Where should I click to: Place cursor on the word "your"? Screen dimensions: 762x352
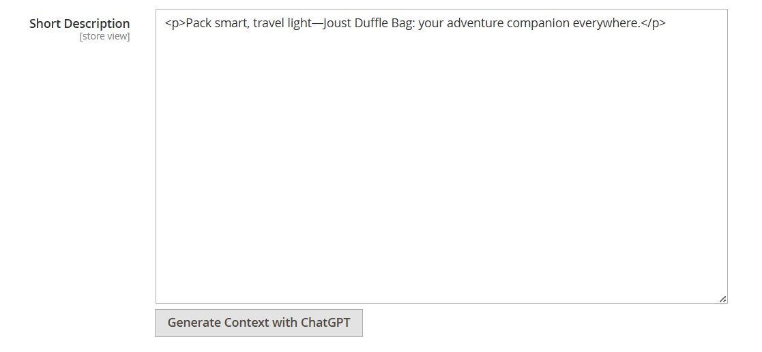click(430, 23)
